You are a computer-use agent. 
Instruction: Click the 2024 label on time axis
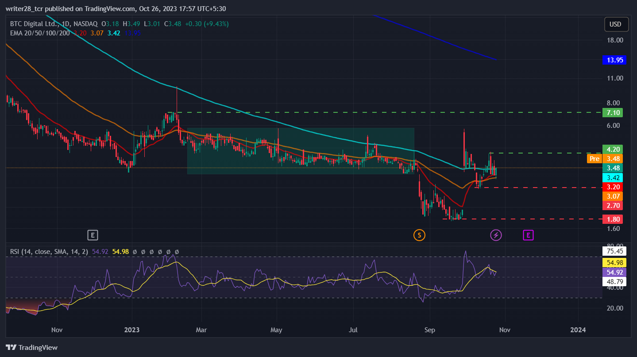[578, 330]
